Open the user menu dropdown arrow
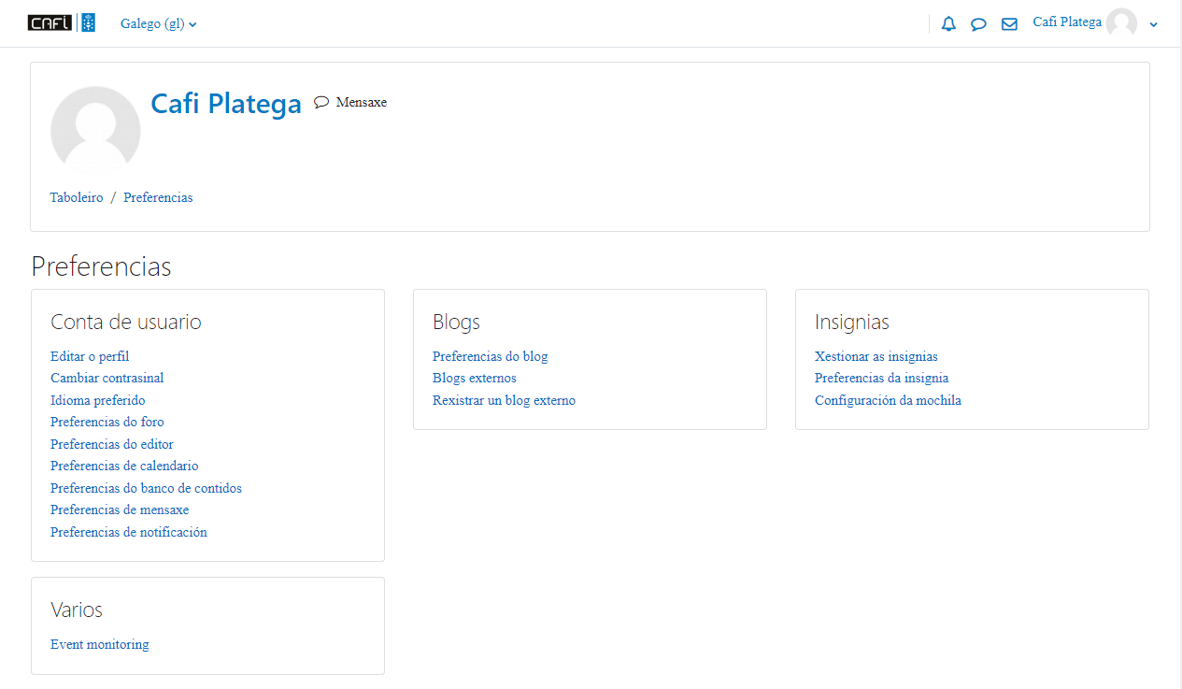 (1154, 25)
